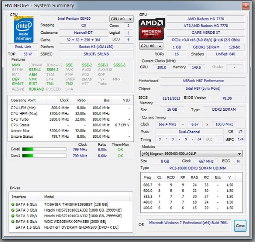
Task: Click the green status icon beside WDC WD20EARX drive
Action: click(x=12, y=221)
